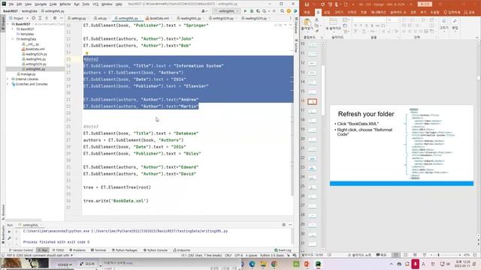The height and width of the screenshot is (270, 481).
Task: Click the locate target icon in Project panel
Action: click(x=34, y=18)
